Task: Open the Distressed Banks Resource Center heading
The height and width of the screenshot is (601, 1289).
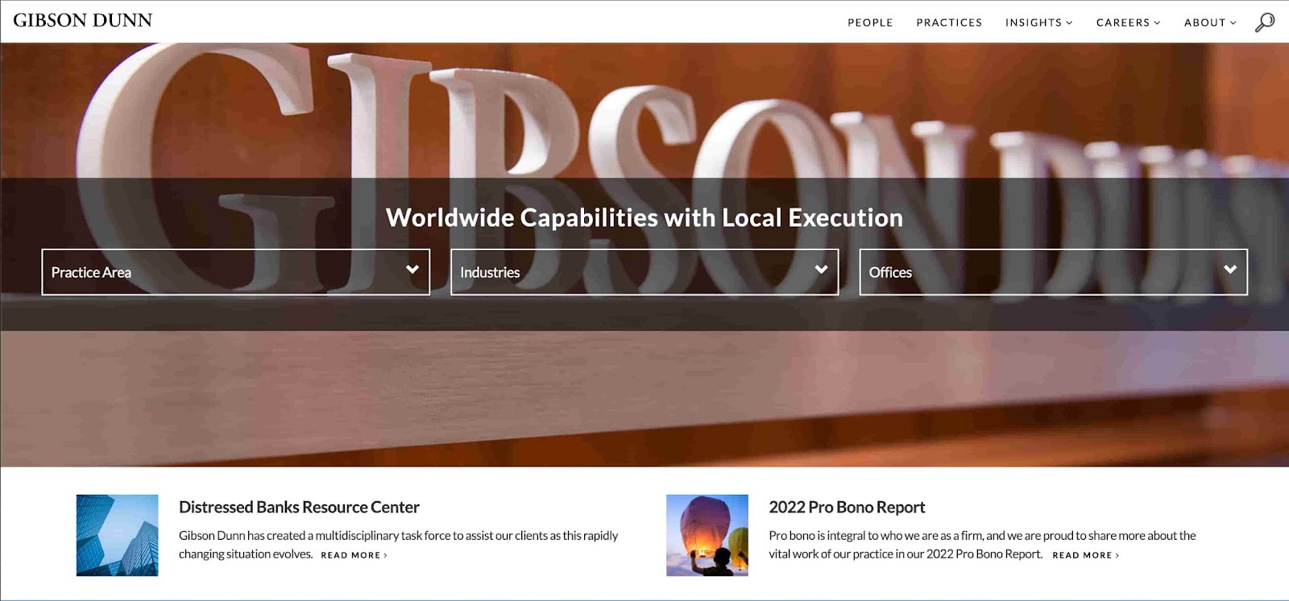Action: [x=299, y=507]
